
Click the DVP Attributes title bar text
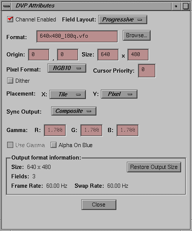35,6
